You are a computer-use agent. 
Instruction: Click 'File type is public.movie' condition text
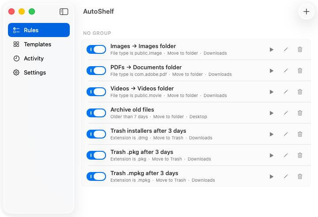point(136,96)
